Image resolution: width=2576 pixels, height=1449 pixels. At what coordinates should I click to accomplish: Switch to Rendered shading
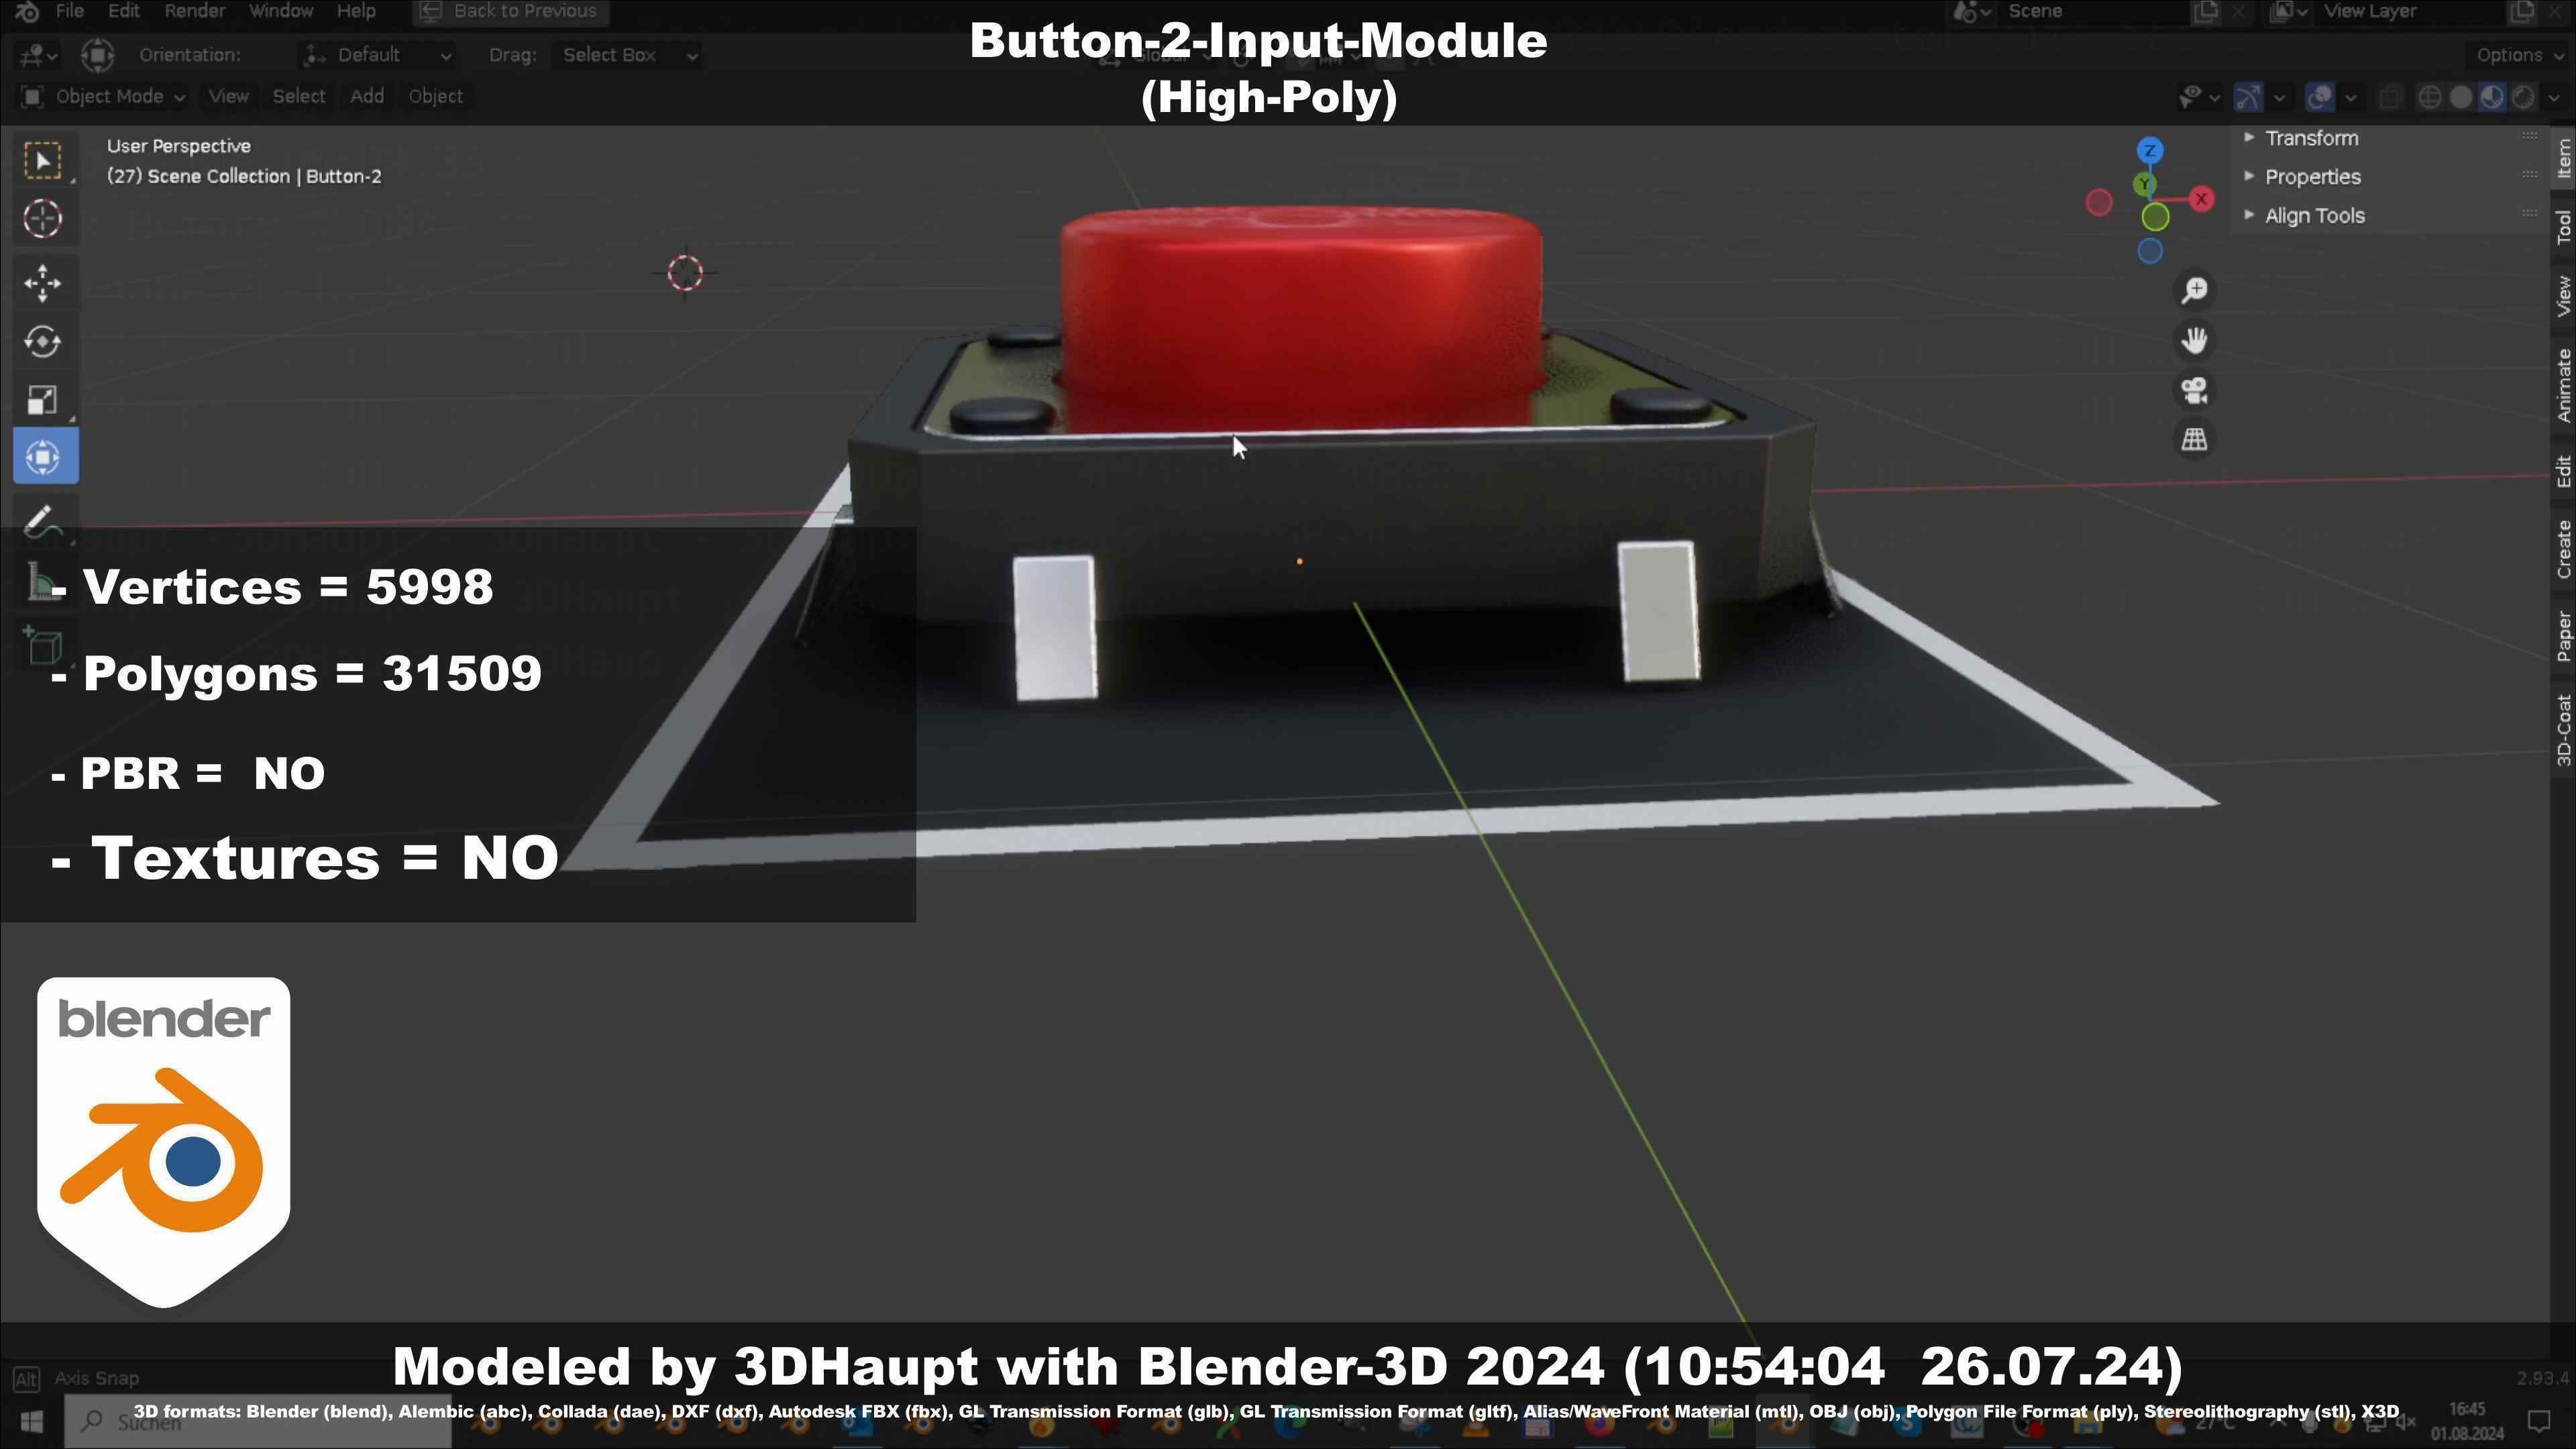point(2523,97)
